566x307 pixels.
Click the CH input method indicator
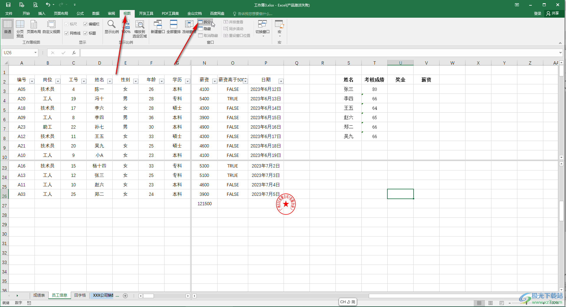[x=348, y=302]
